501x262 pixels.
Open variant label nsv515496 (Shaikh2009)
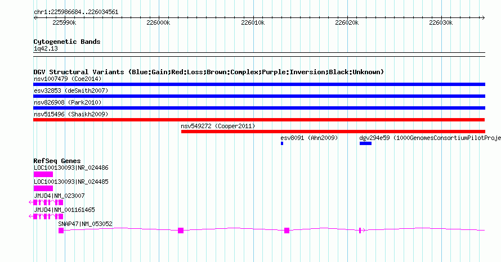coord(71,114)
